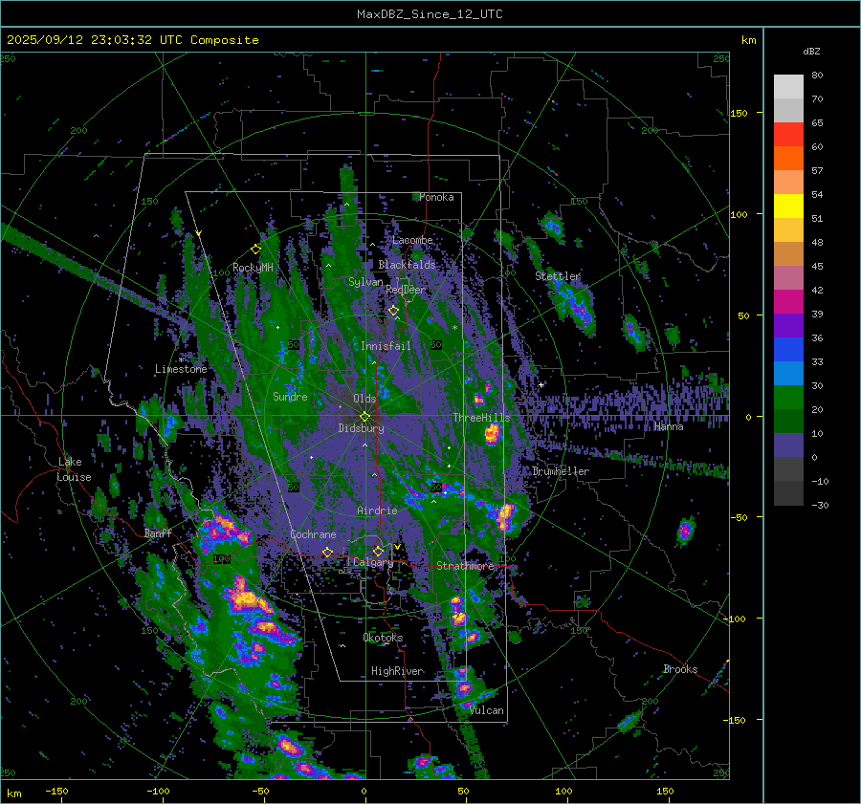Click the Lacombe city label
Image resolution: width=861 pixels, height=804 pixels.
(413, 240)
